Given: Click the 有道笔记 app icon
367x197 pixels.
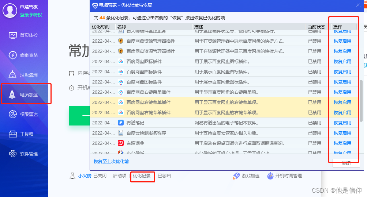Looking at the screenshot, I should [x=120, y=123].
